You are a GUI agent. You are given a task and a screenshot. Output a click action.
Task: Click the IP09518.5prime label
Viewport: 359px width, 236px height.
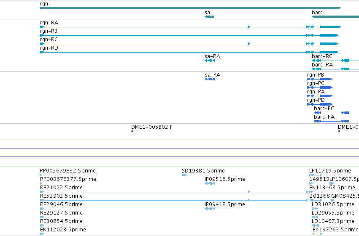(x=225, y=179)
